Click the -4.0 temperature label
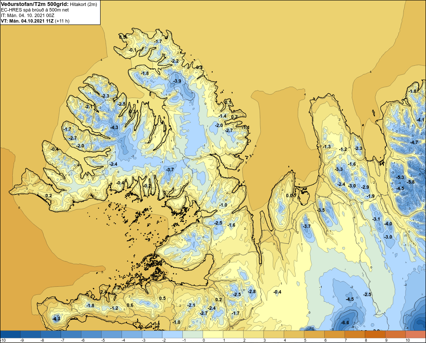 pos(389,224)
